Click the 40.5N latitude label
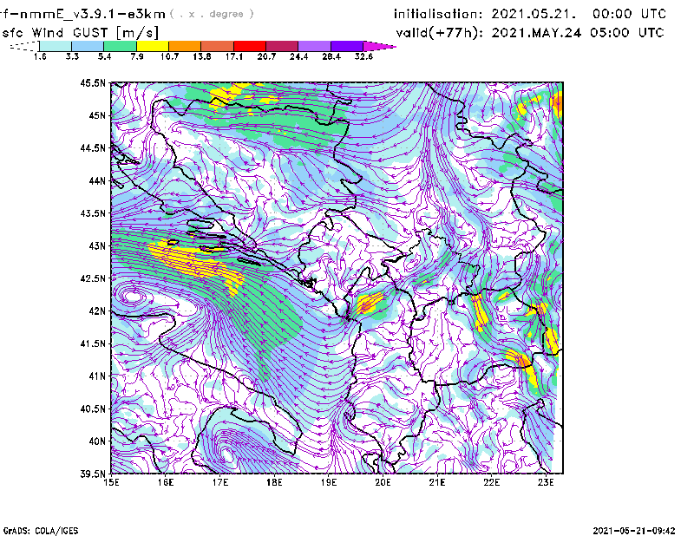Image resolution: width=694 pixels, height=536 pixels. click(x=93, y=409)
